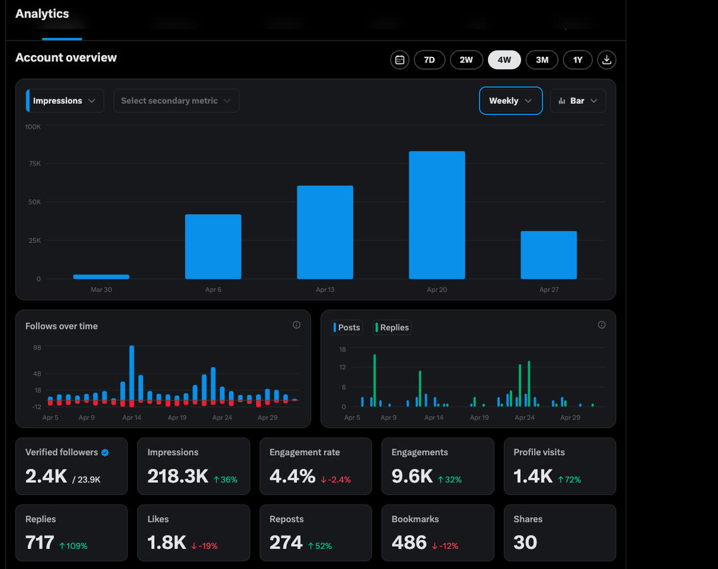
Task: Select the 7D time range option
Action: [x=429, y=59]
